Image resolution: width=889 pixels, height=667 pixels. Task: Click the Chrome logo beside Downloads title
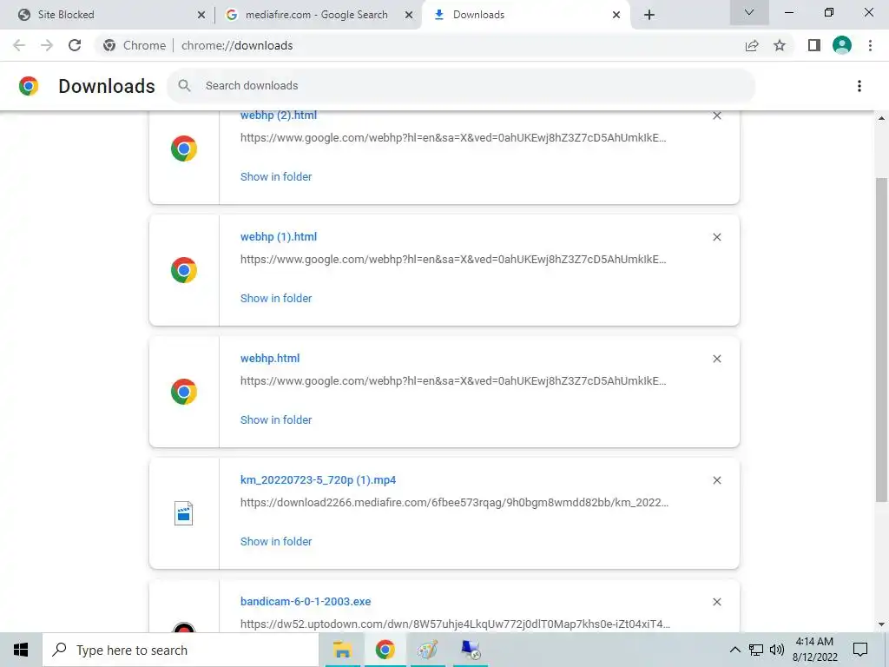(x=29, y=86)
